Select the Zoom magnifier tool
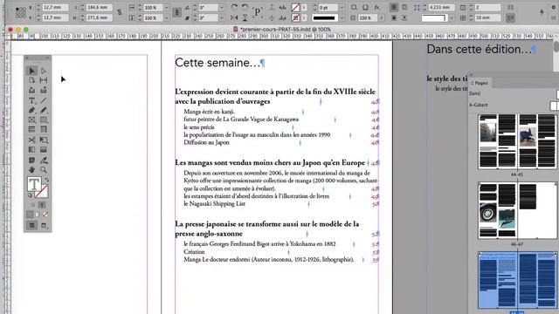559x314 pixels. point(44,170)
